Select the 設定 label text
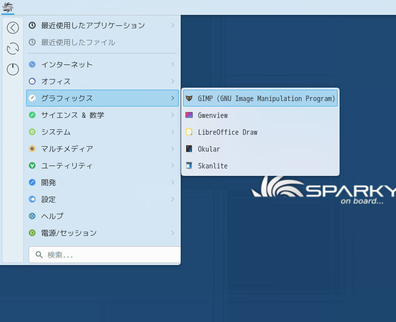 click(49, 199)
